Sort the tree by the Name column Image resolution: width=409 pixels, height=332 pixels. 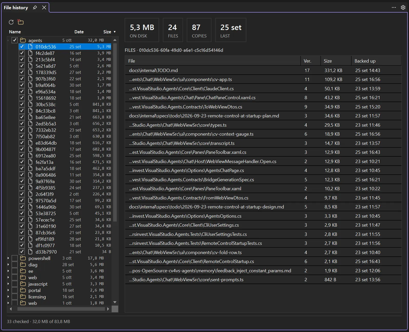coord(15,32)
